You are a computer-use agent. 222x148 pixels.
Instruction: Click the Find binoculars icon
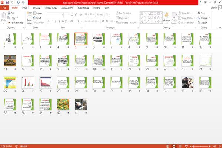(199, 13)
